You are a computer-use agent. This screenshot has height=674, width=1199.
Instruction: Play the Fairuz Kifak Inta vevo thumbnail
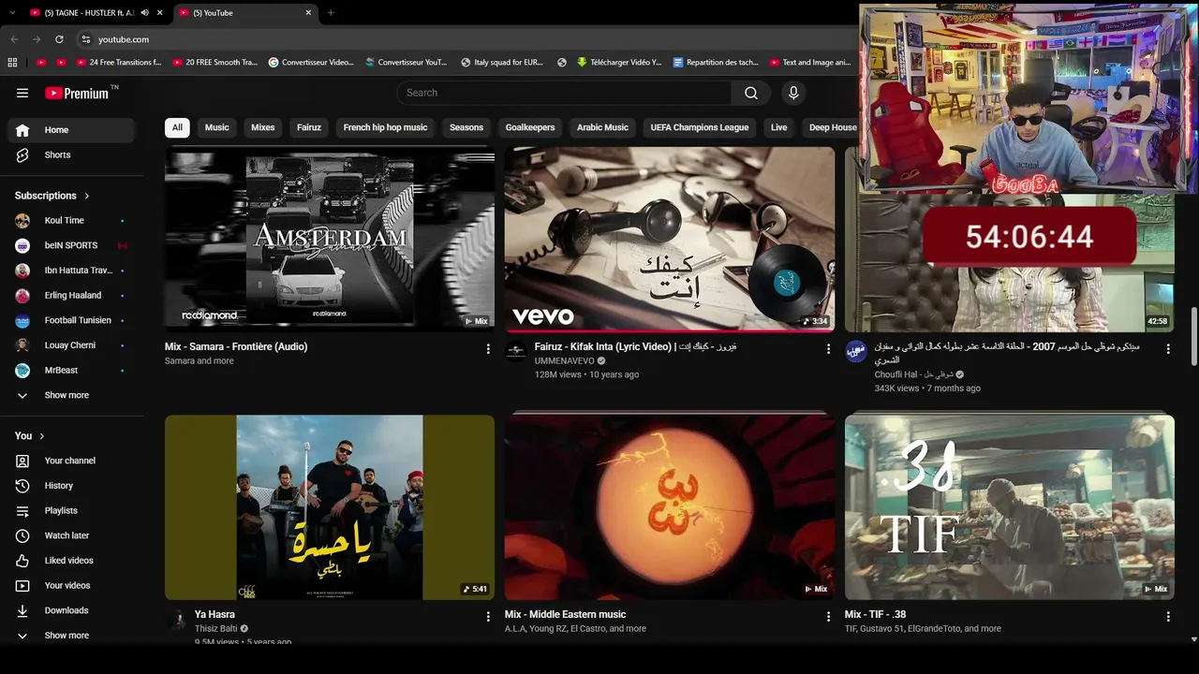670,239
